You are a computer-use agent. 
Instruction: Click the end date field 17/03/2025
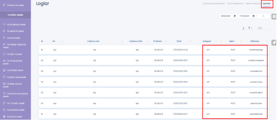coord(245,16)
